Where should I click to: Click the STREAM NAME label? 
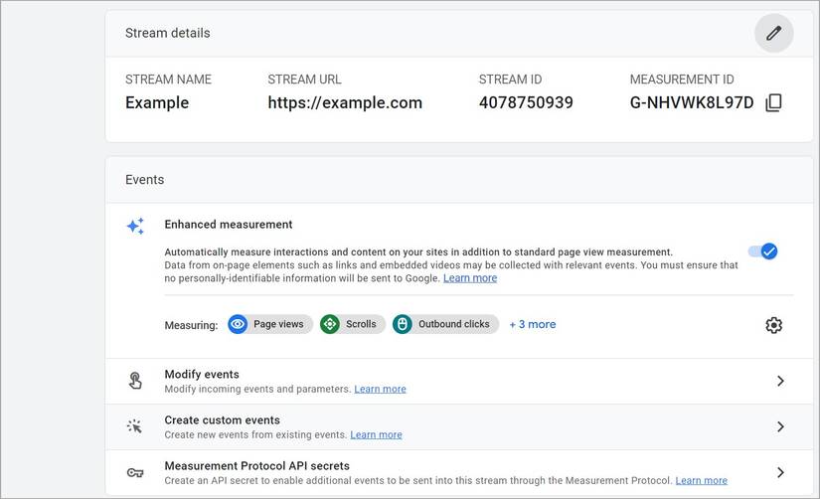tap(168, 80)
